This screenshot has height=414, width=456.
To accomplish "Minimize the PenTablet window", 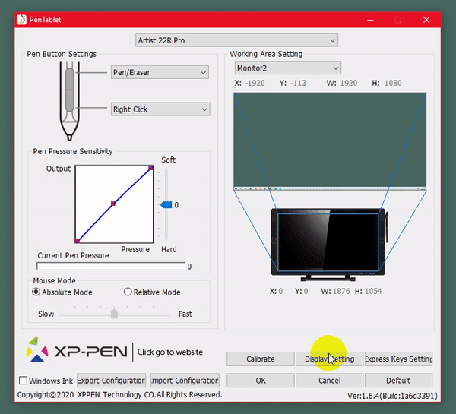I will (x=370, y=20).
